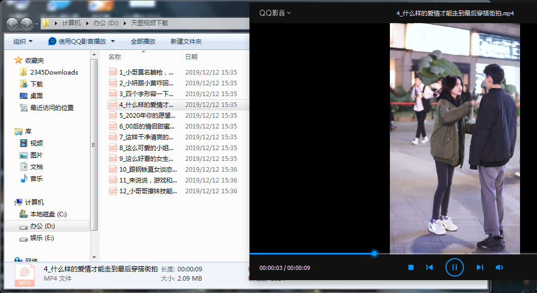Click the 全部播放 toolbar button
The height and width of the screenshot is (293, 537).
point(143,42)
